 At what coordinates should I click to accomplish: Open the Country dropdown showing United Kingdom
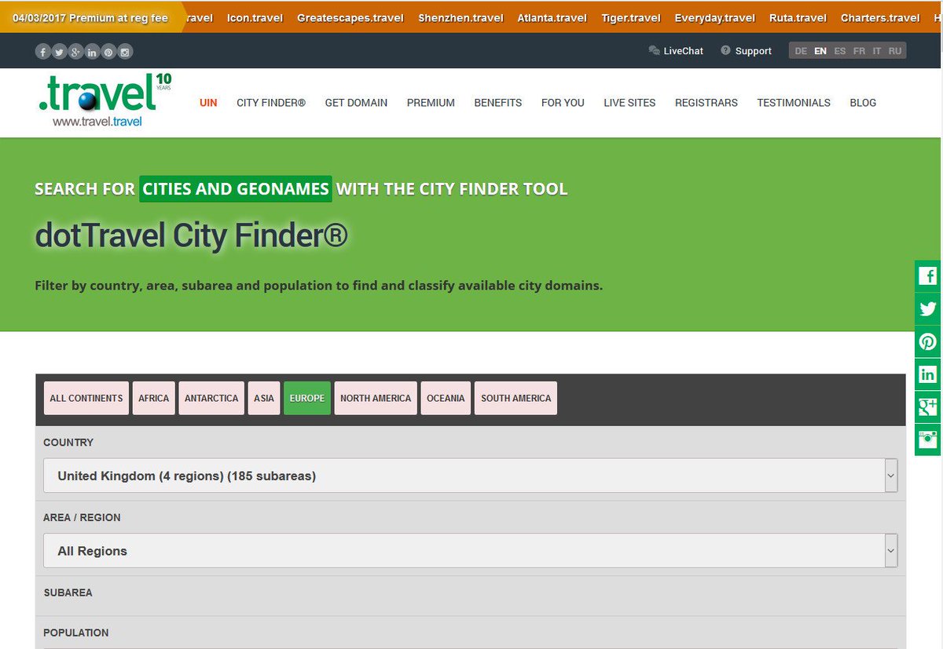click(x=470, y=476)
